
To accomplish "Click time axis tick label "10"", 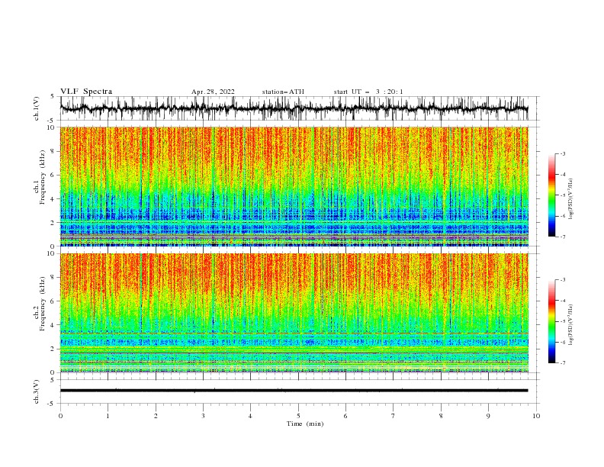I will [536, 416].
